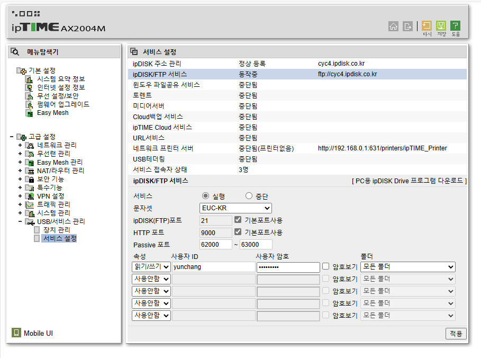
Task: Click the 트래픽 관리 graph icon
Action: (x=30, y=204)
